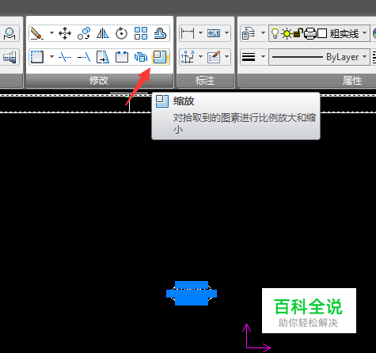Viewport: 376px width, 353px height.
Task: Select the Copy objects tool
Action: 84,33
